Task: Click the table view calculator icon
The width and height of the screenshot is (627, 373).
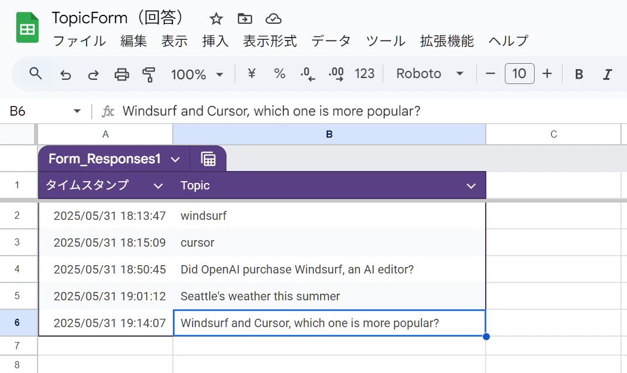Action: tap(208, 159)
